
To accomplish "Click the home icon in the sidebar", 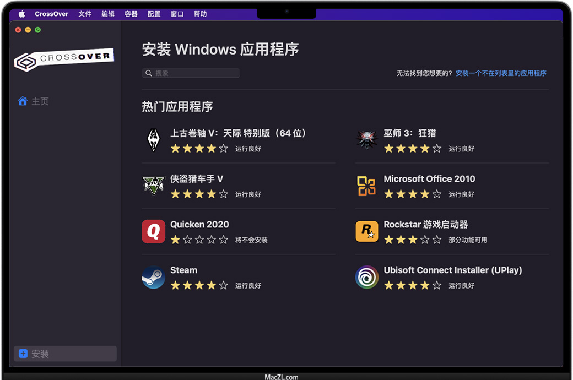I will (x=23, y=101).
